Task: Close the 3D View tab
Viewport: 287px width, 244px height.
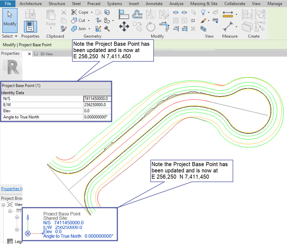Action: pos(30,54)
